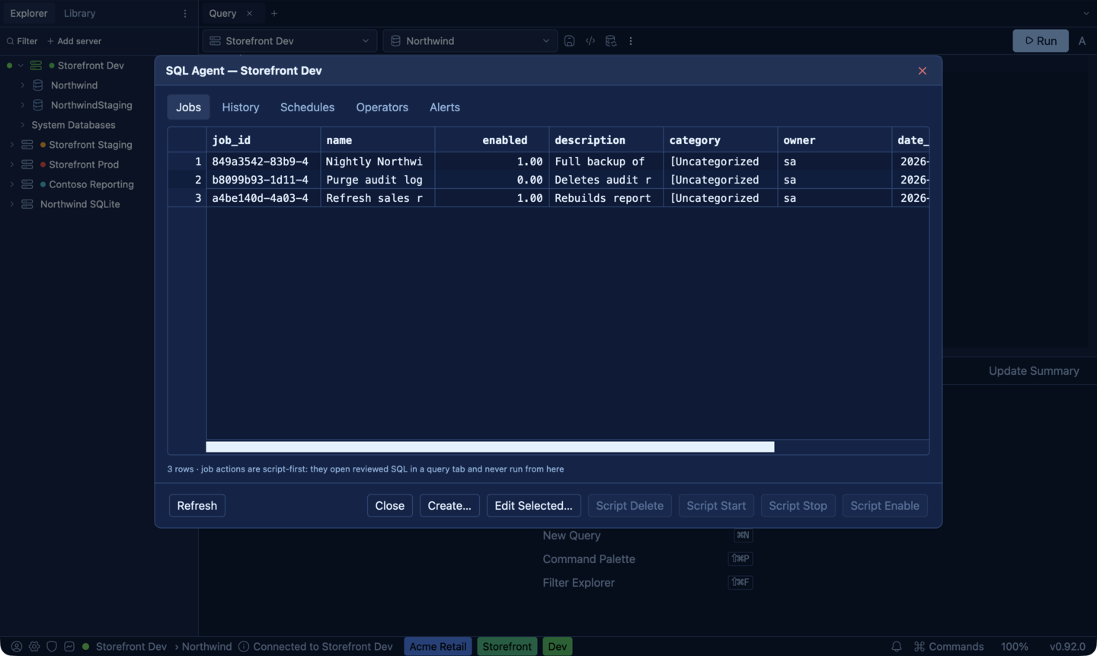Screen dimensions: 1097x656
Task: Click Storefront Dev server icon in Explorer
Action: (x=36, y=66)
